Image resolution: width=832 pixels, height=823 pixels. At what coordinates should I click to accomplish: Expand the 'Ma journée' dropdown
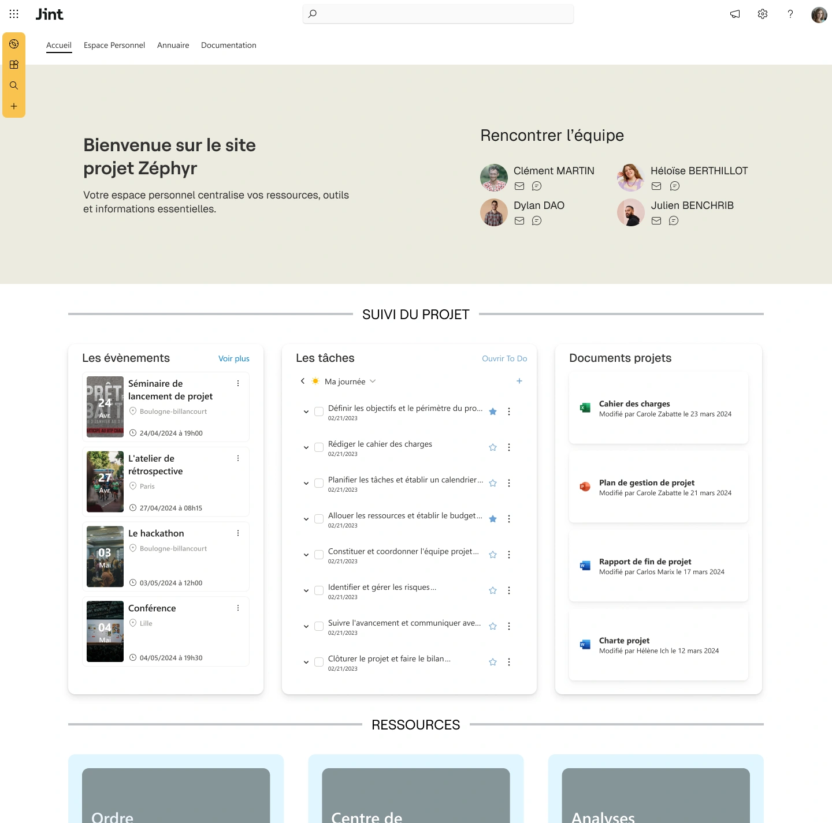(373, 381)
